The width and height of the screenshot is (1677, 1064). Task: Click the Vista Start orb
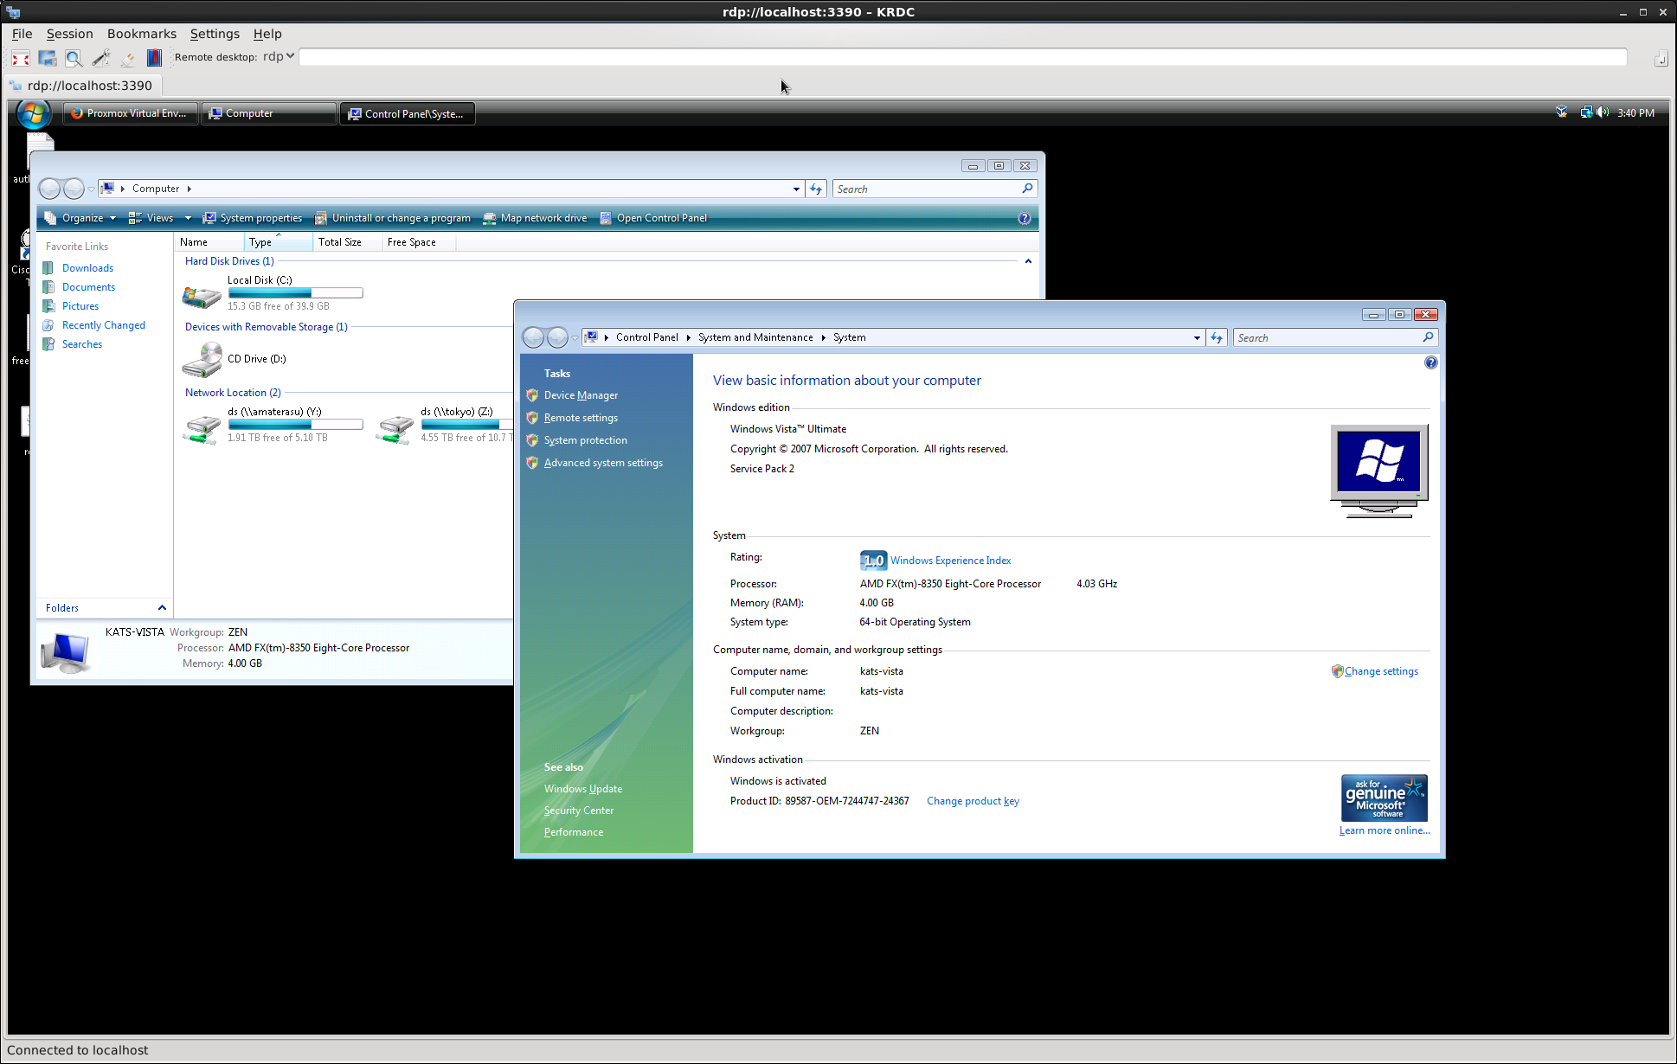(33, 113)
